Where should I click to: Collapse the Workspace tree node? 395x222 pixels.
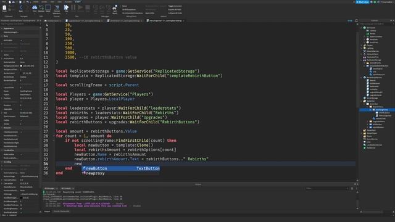pos(361,28)
